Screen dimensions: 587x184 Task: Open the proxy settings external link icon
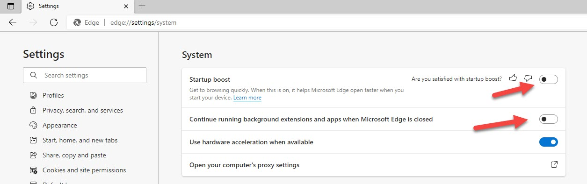[554, 165]
